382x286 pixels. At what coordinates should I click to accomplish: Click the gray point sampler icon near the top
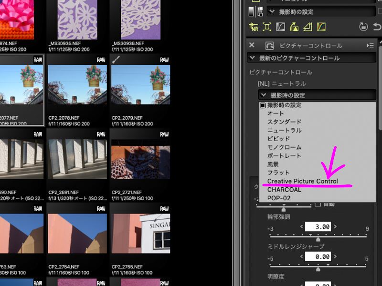[x=260, y=11]
